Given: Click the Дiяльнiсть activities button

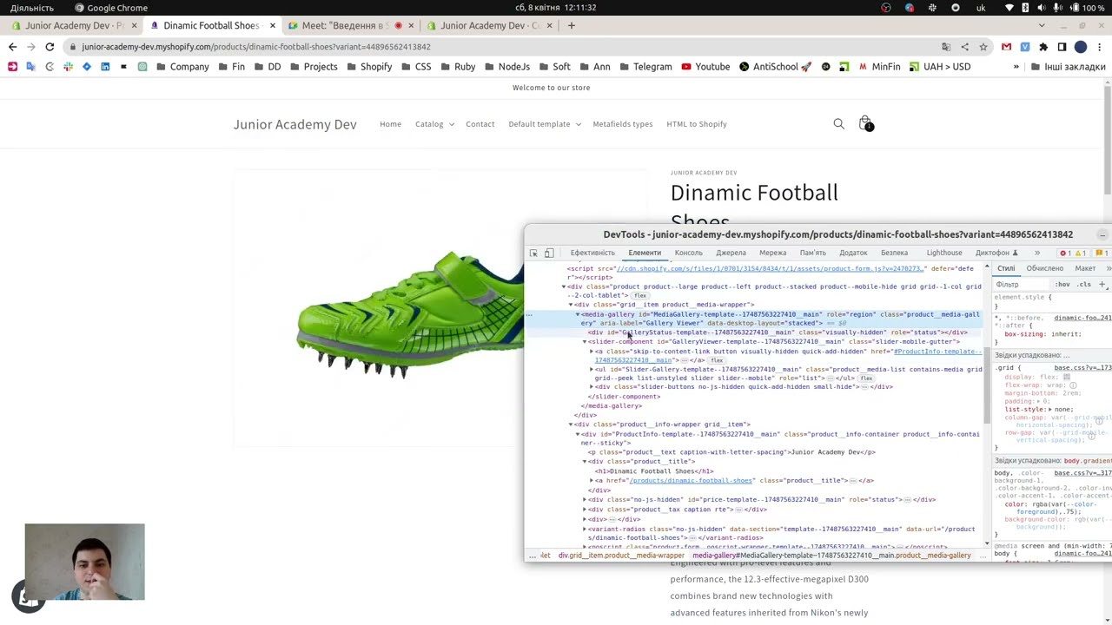Looking at the screenshot, I should [x=32, y=8].
